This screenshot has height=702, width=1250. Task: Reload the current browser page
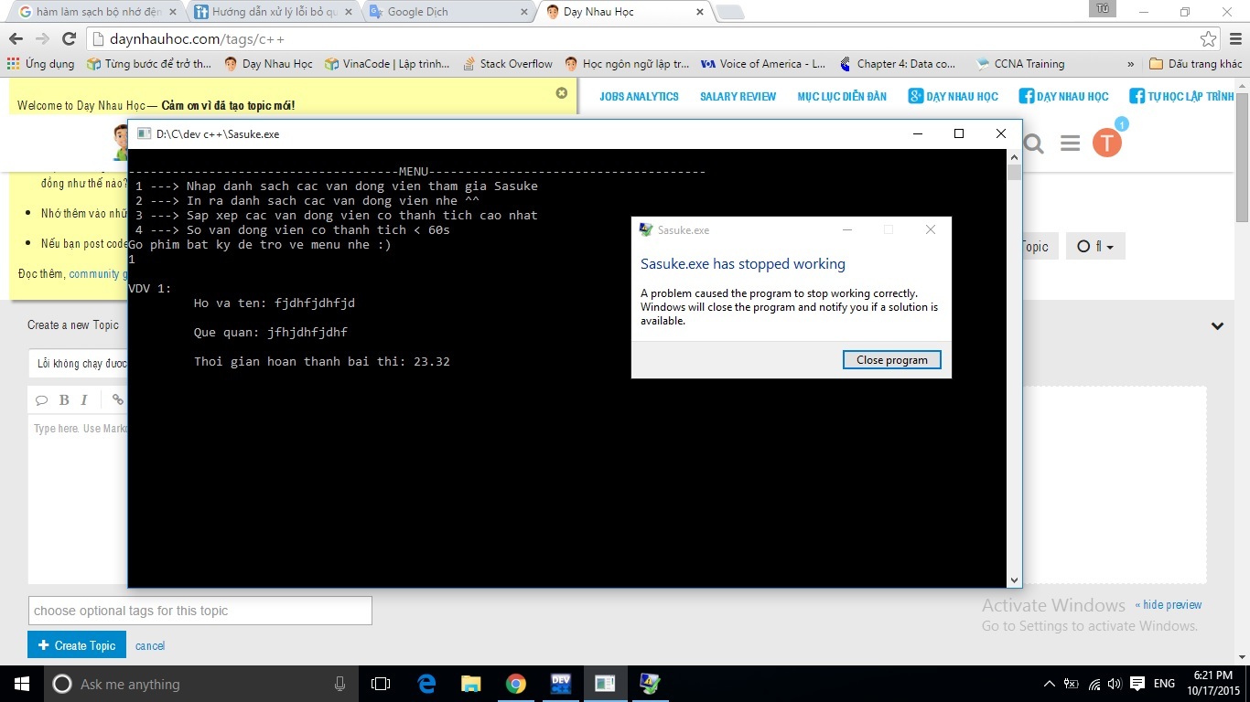pyautogui.click(x=69, y=39)
